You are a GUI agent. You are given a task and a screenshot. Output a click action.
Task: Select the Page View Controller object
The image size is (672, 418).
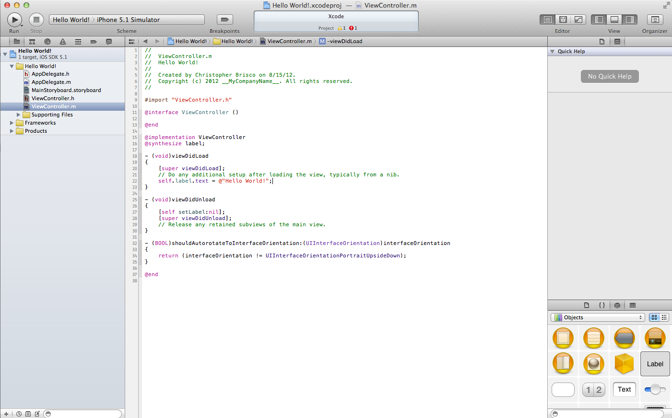tap(563, 364)
